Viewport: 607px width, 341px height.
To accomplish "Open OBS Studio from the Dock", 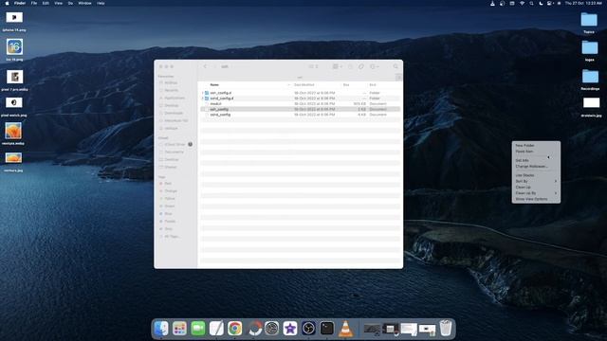I will point(308,329).
